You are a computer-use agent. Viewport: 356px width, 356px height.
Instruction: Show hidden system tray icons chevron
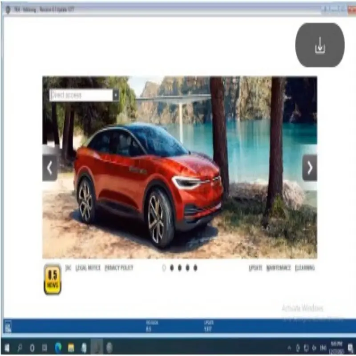tap(289, 348)
